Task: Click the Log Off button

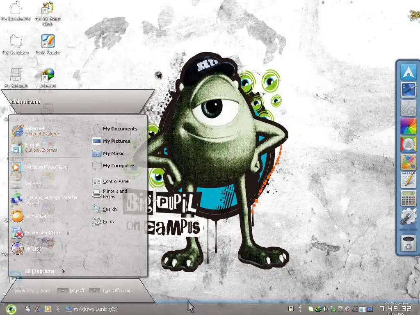Action: pyautogui.click(x=71, y=290)
